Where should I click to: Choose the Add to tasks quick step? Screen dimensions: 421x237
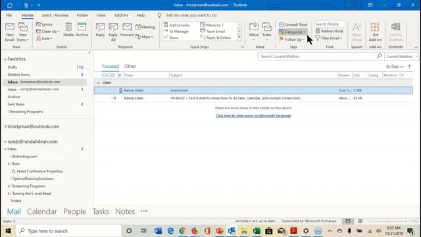(x=177, y=25)
